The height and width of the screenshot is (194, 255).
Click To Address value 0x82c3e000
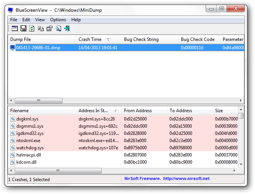[x=181, y=141]
